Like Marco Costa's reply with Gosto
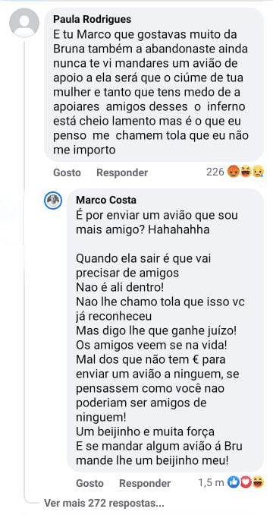273x515 pixels. point(89,483)
